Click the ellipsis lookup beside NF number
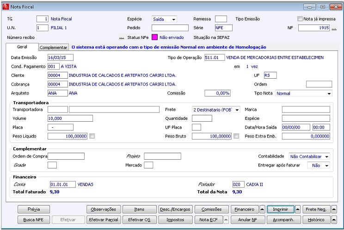Image resolution: width=344 pixels, height=230 pixels. [334, 28]
